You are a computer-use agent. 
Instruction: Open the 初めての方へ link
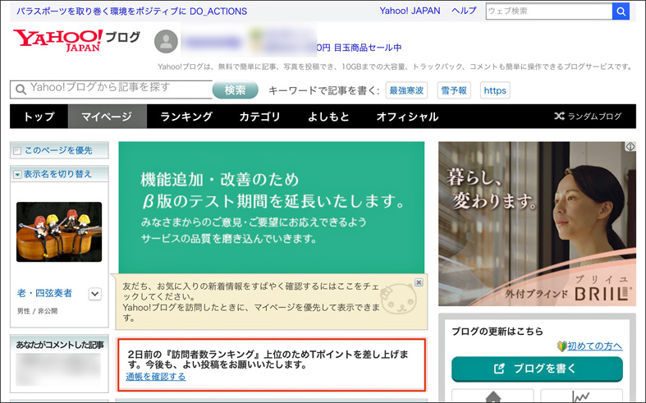[x=594, y=346]
